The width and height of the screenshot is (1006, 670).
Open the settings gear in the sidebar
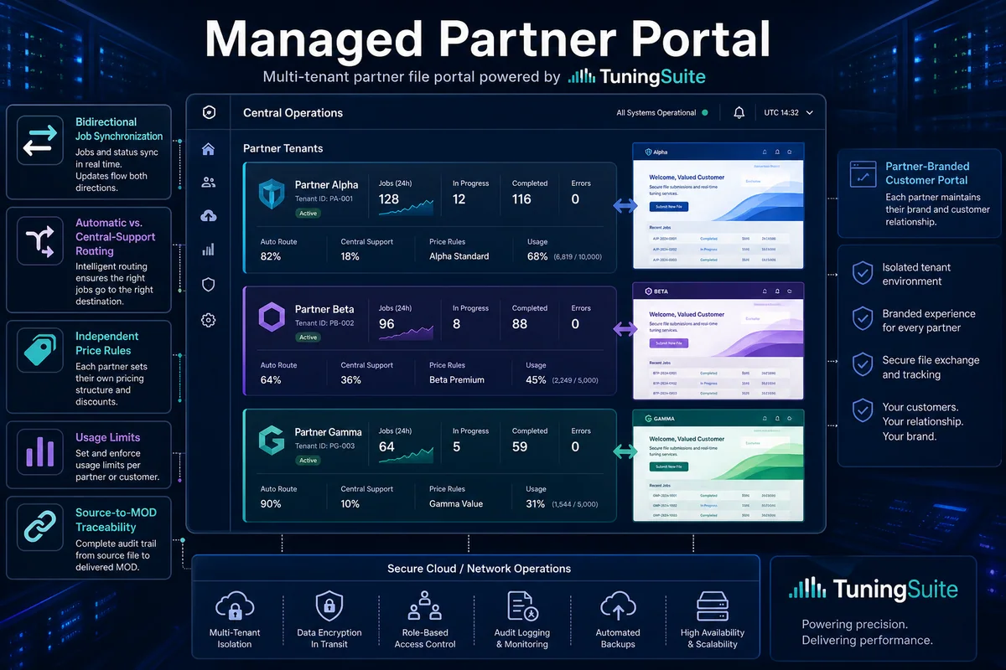click(209, 320)
